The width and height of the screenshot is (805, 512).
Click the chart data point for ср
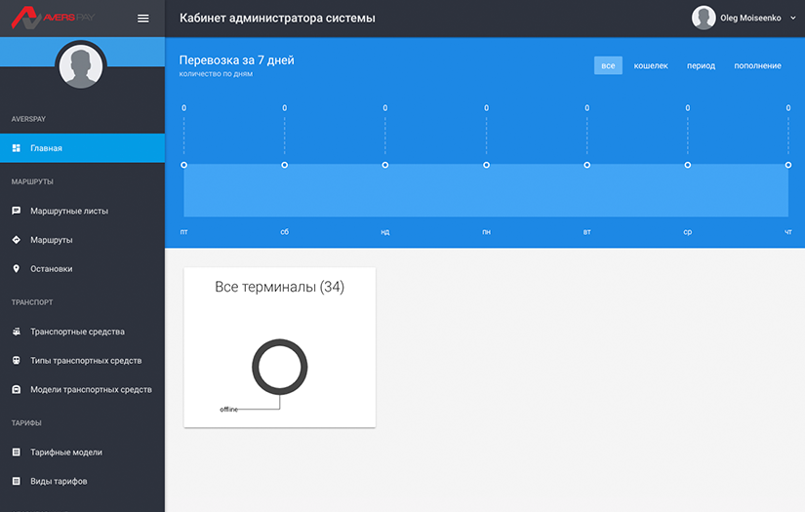[x=688, y=165]
